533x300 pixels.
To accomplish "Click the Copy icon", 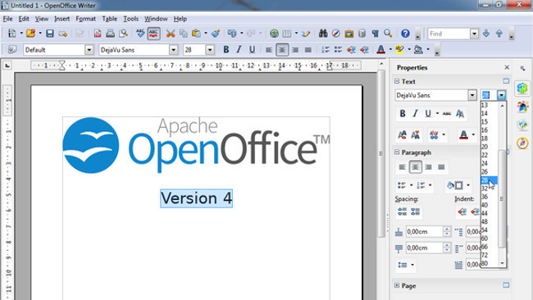I will pyautogui.click(x=183, y=34).
